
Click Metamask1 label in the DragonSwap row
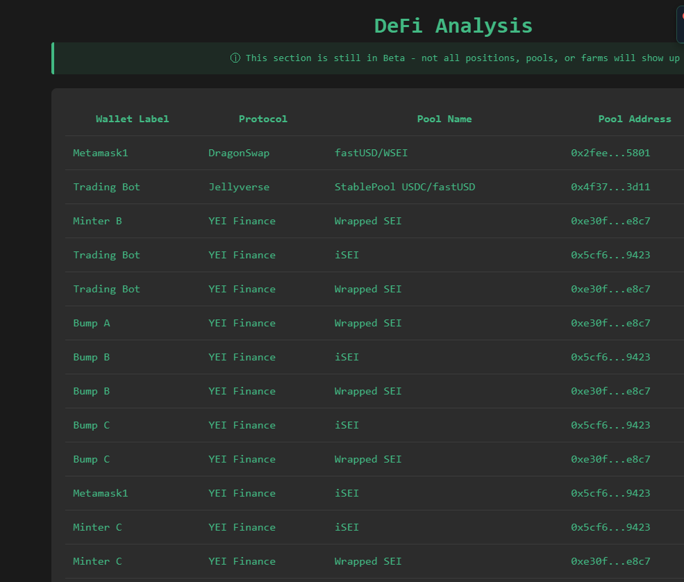pyautogui.click(x=100, y=153)
